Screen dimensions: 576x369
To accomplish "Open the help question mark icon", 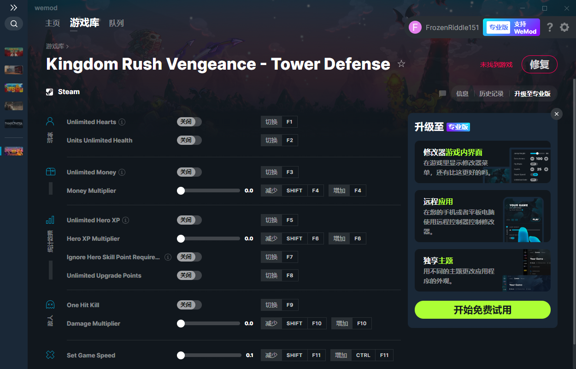I will [550, 27].
